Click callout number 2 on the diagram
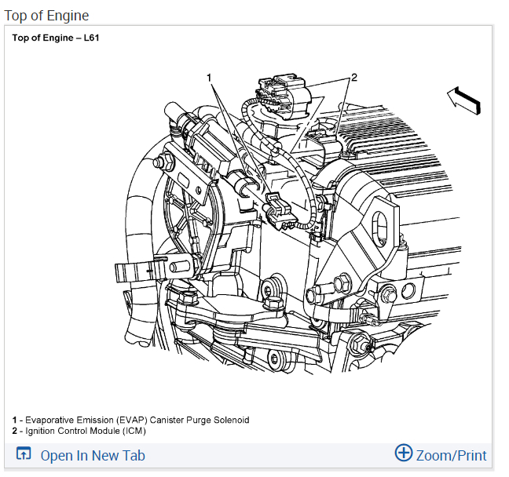The width and height of the screenshot is (509, 477). pos(354,77)
